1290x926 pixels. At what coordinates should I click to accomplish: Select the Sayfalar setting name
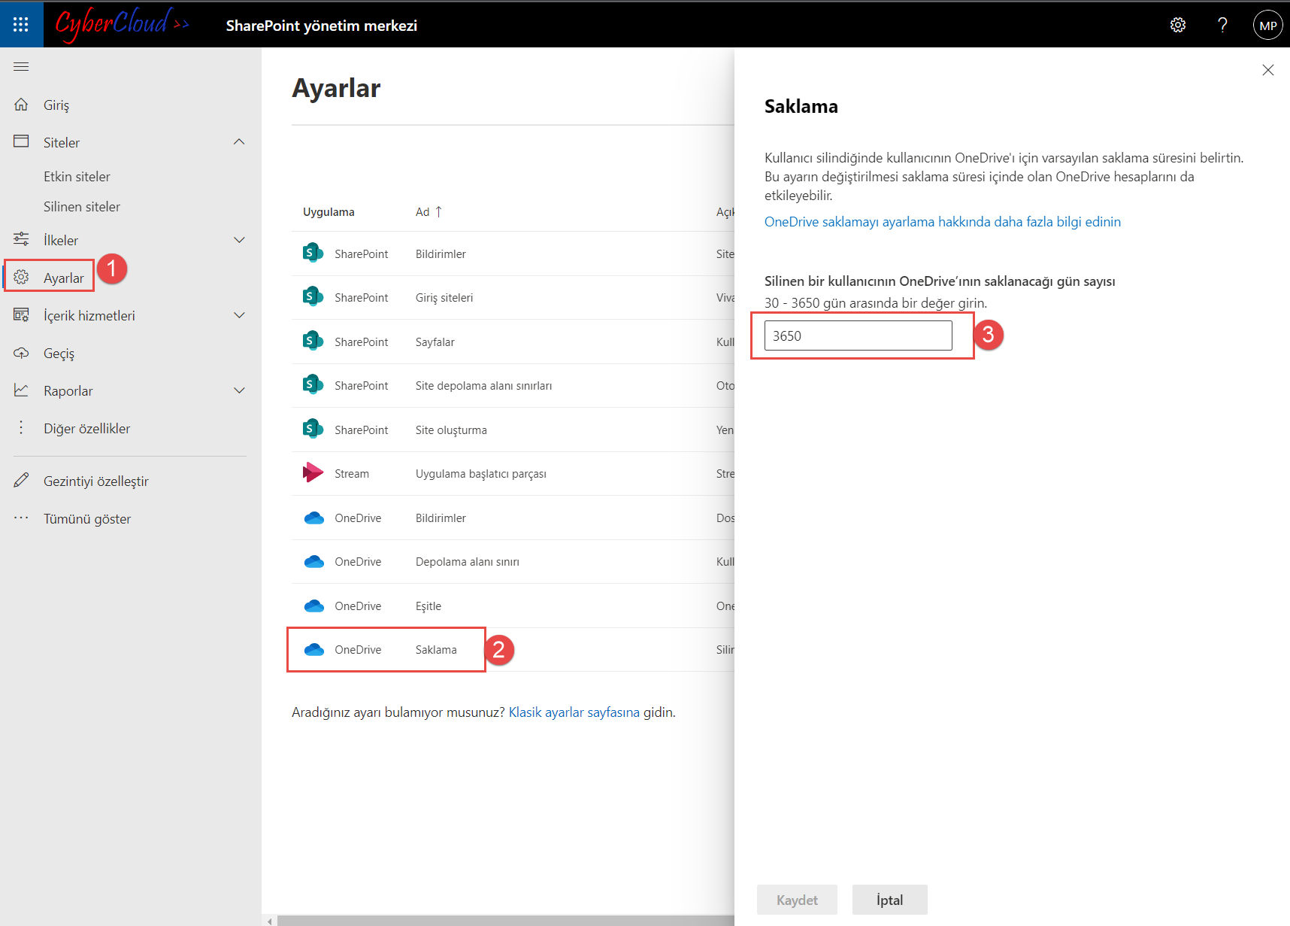(x=435, y=342)
